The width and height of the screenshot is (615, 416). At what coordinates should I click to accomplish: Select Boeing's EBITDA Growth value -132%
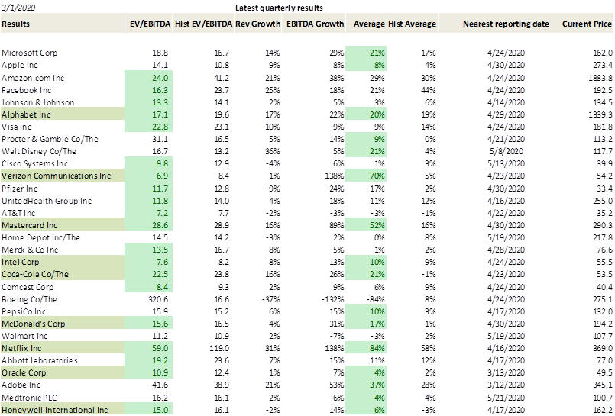pos(334,299)
